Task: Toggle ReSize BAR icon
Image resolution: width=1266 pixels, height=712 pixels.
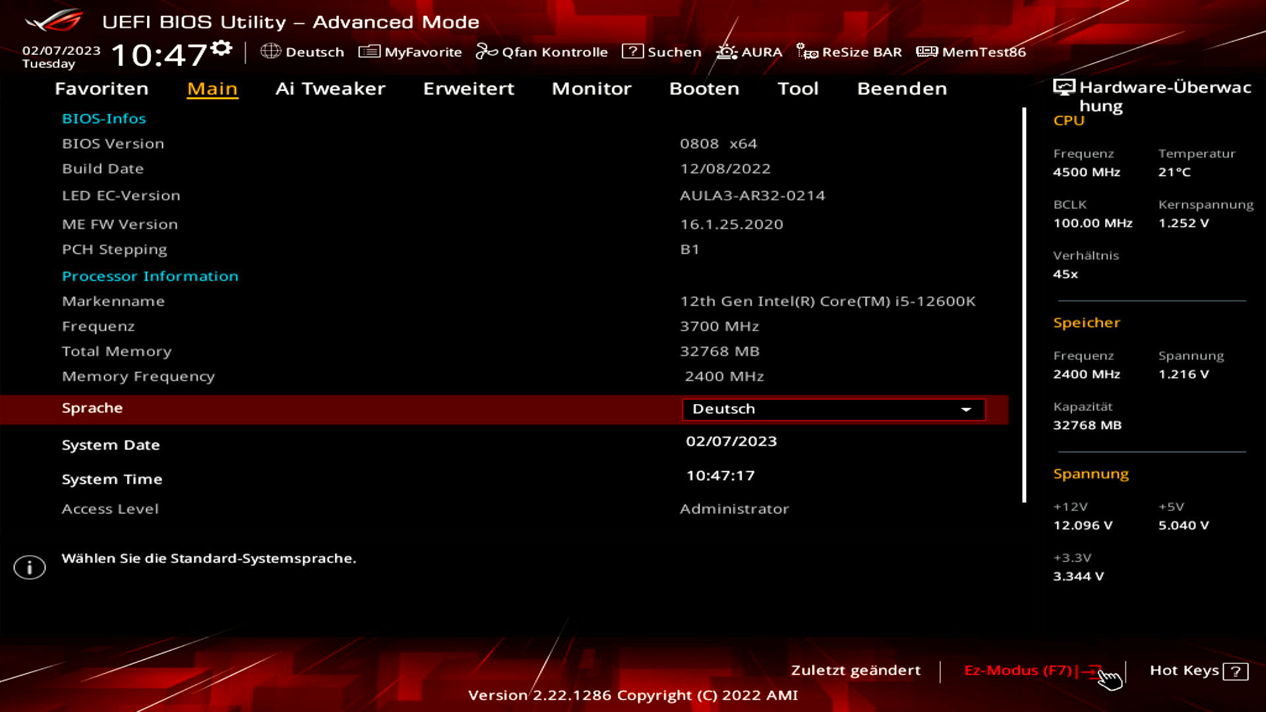Action: (807, 51)
